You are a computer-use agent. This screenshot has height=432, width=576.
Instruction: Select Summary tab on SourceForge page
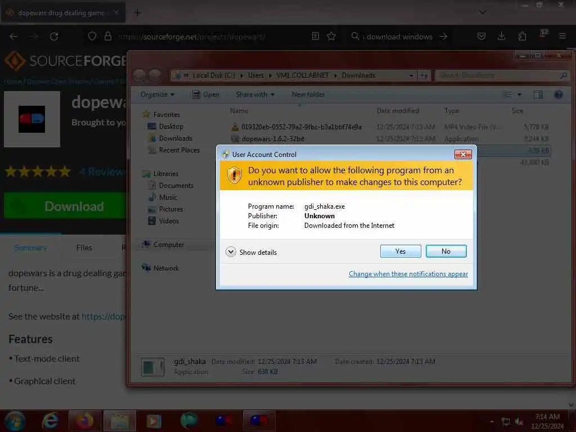tap(30, 248)
